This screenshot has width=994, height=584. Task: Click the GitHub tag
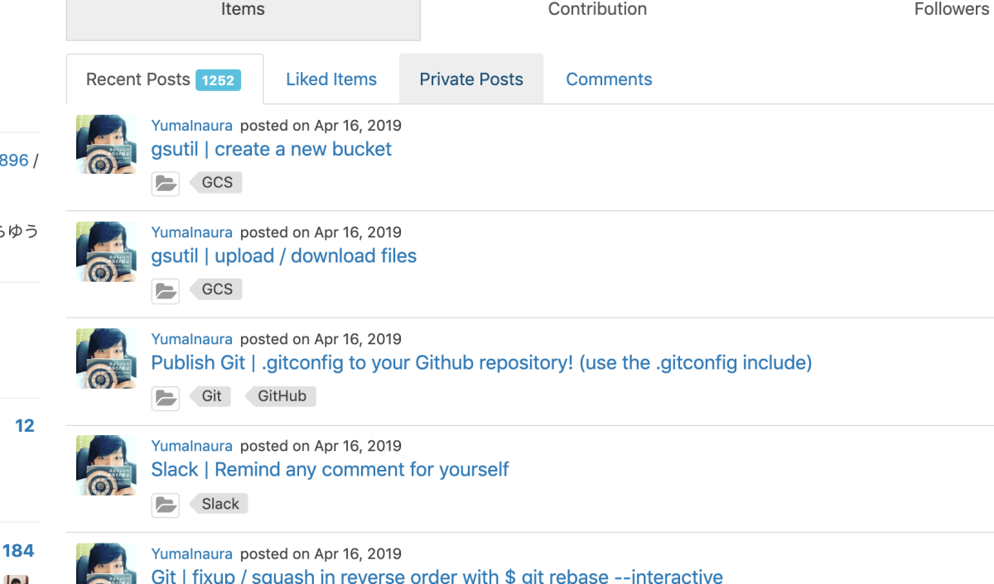click(281, 396)
